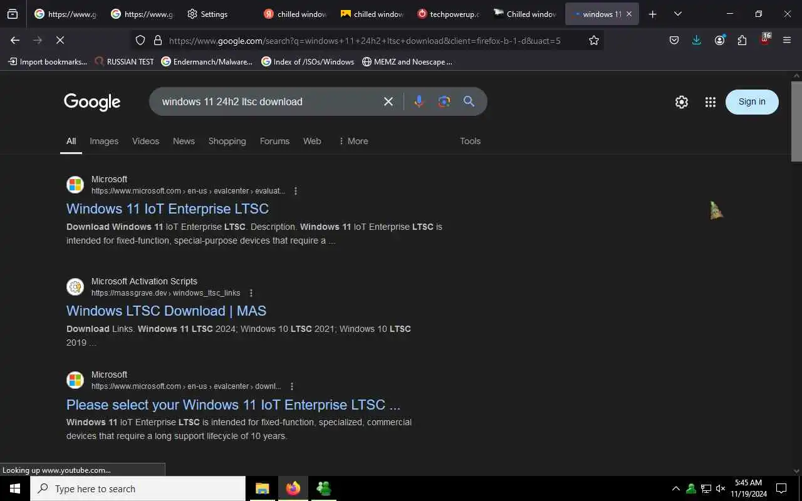Click the page vertical scrollbar thumb
The height and width of the screenshot is (501, 802).
[x=796, y=121]
